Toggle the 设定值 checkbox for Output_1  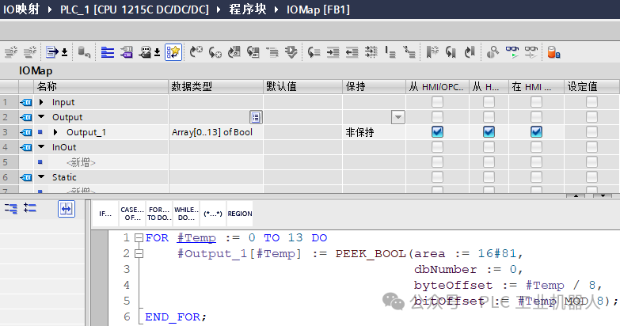pyautogui.click(x=591, y=132)
